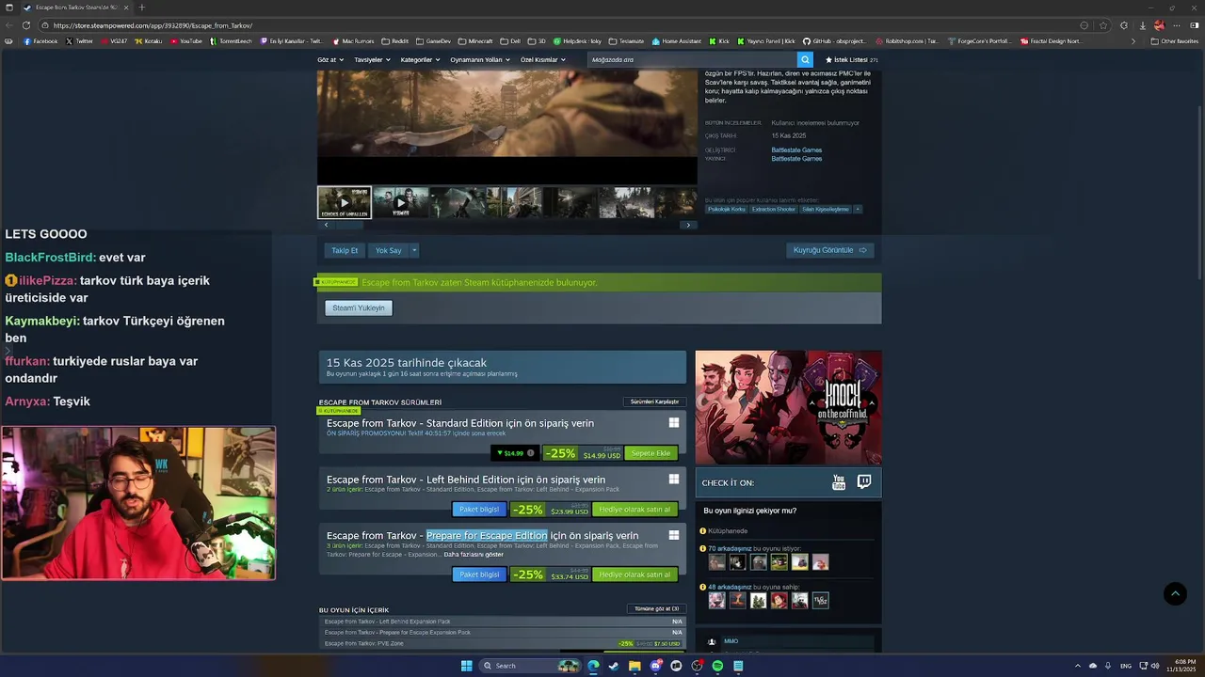Click Hediye olarak satın al for Left Behind
Viewport: 1205px width, 677px height.
pyautogui.click(x=635, y=510)
